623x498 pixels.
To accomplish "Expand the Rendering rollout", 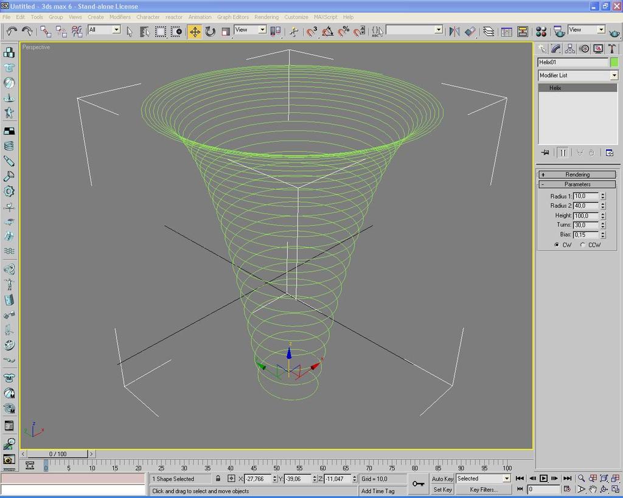I will coord(577,175).
